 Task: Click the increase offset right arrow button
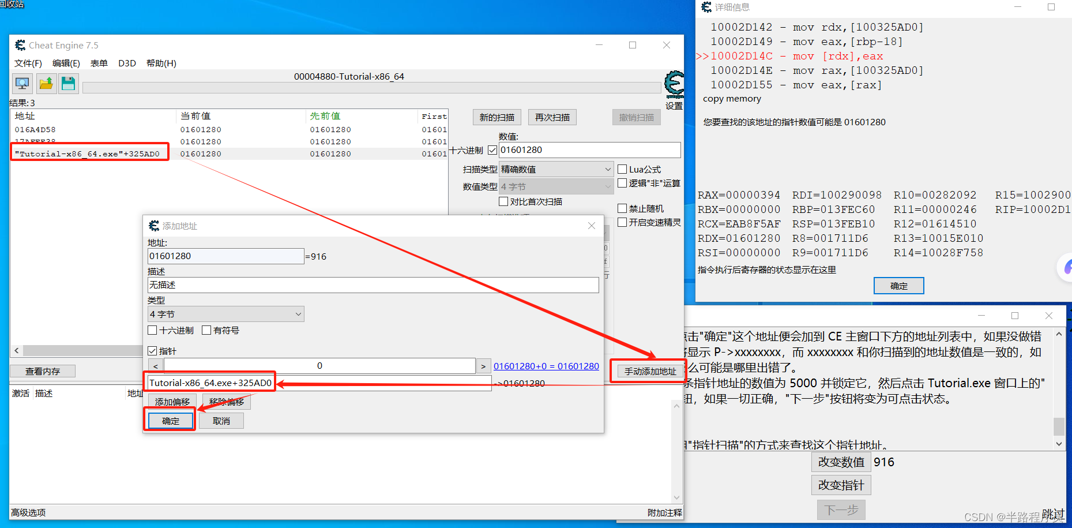(x=483, y=366)
